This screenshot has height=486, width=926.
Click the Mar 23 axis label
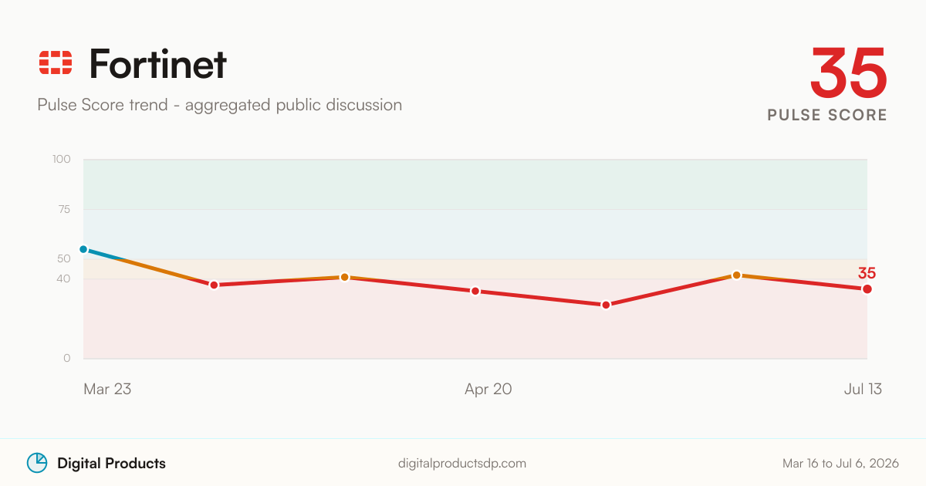[107, 390]
